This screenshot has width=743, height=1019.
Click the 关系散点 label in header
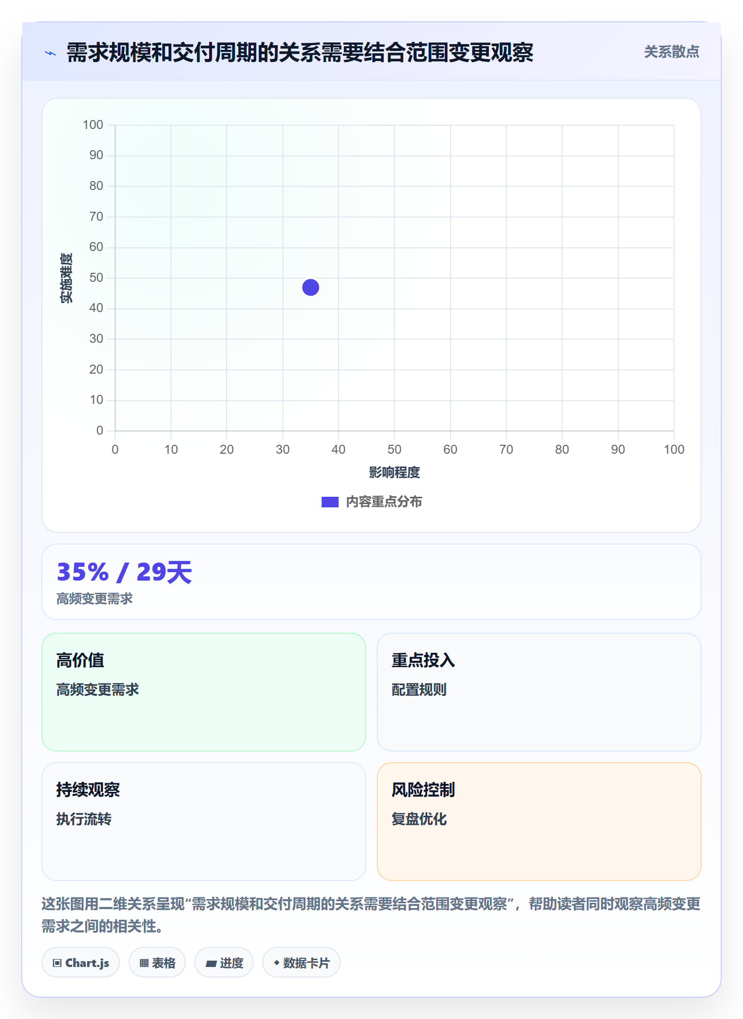click(671, 51)
